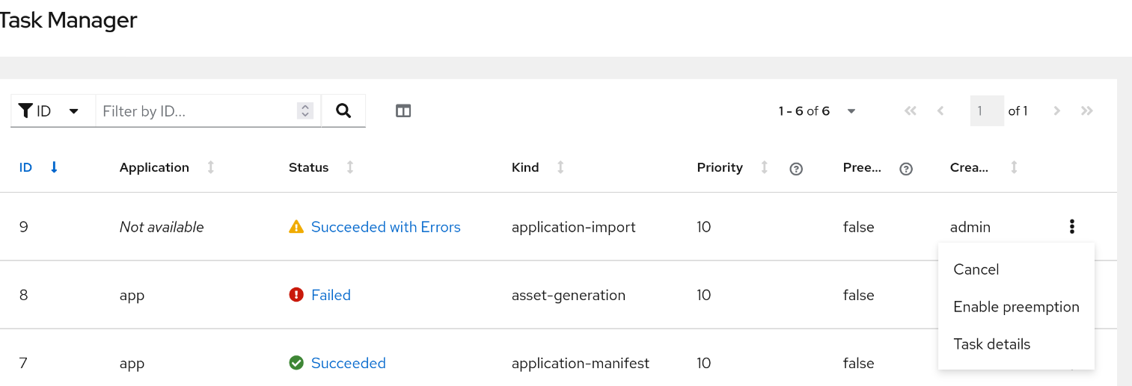Choose Enable preemption menu option

click(x=1016, y=307)
